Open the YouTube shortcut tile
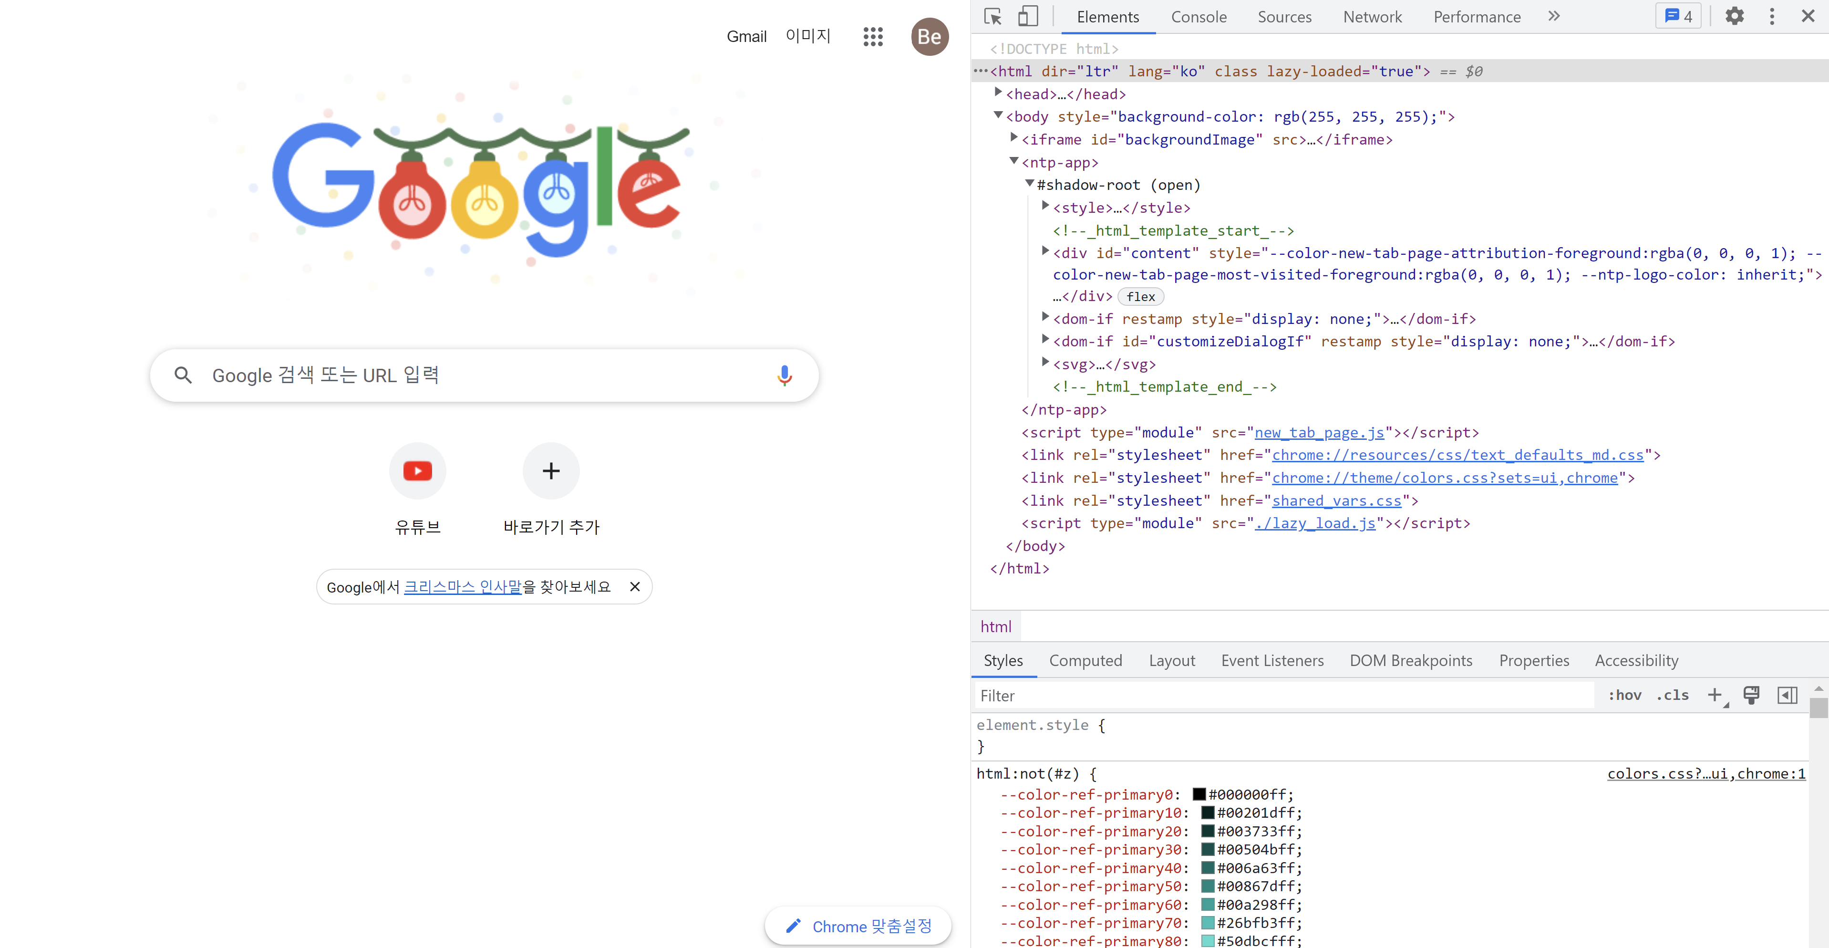 pos(417,471)
